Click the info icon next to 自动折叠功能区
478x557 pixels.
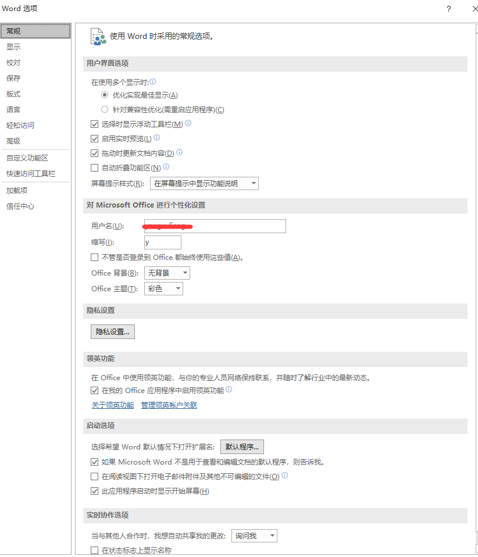[x=166, y=167]
